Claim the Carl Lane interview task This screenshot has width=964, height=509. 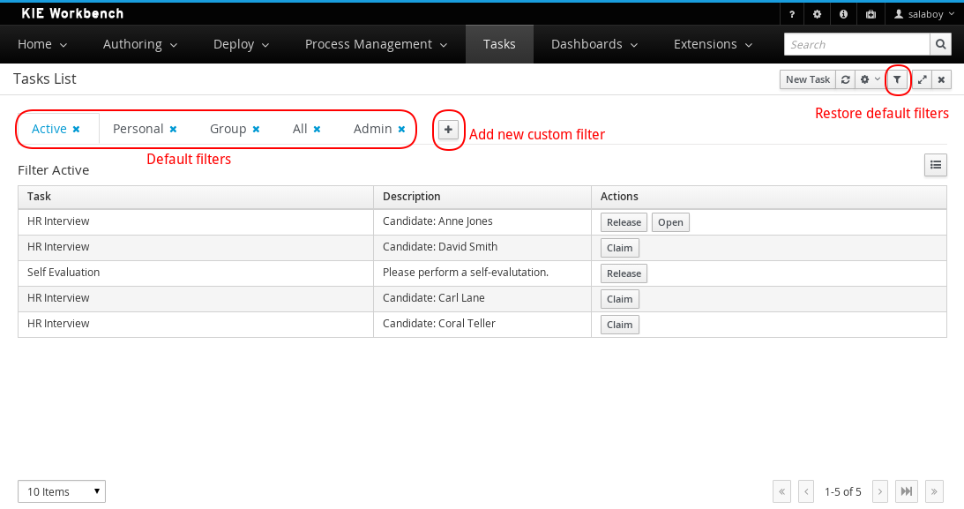click(620, 299)
